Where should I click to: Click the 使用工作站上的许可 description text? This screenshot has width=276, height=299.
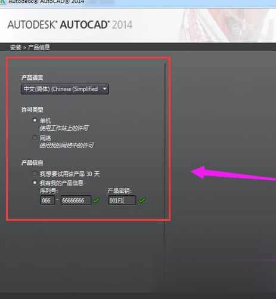point(64,128)
